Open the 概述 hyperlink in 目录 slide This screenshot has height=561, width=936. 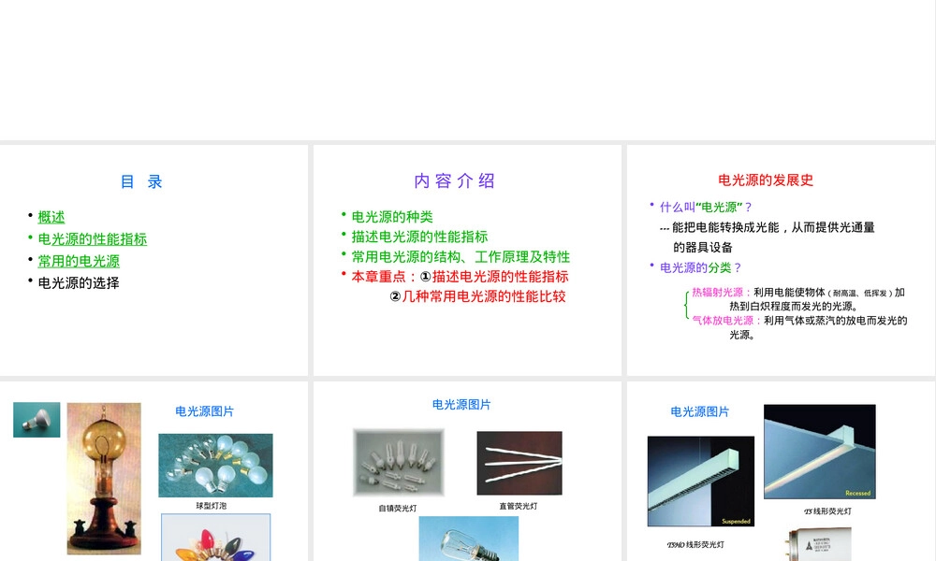[51, 217]
